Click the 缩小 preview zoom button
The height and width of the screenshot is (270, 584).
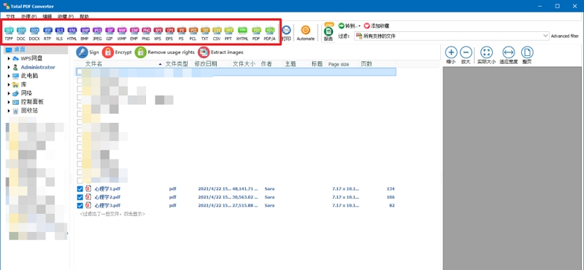[451, 55]
